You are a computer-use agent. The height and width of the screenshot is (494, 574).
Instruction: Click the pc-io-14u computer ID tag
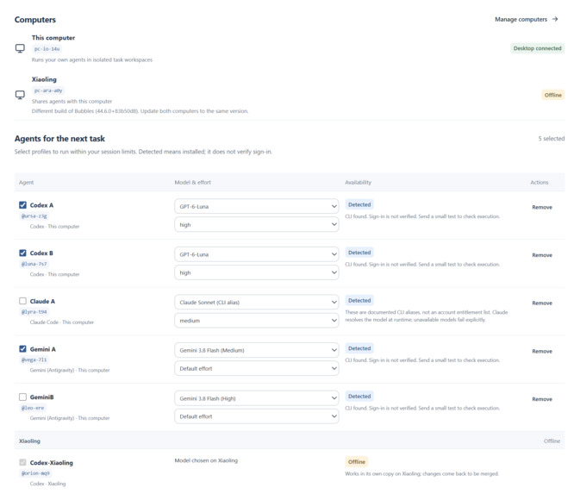[47, 48]
